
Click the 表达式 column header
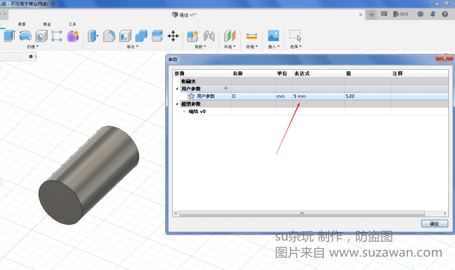pos(319,73)
